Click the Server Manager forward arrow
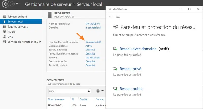The height and width of the screenshot is (109, 203). click(x=12, y=4)
